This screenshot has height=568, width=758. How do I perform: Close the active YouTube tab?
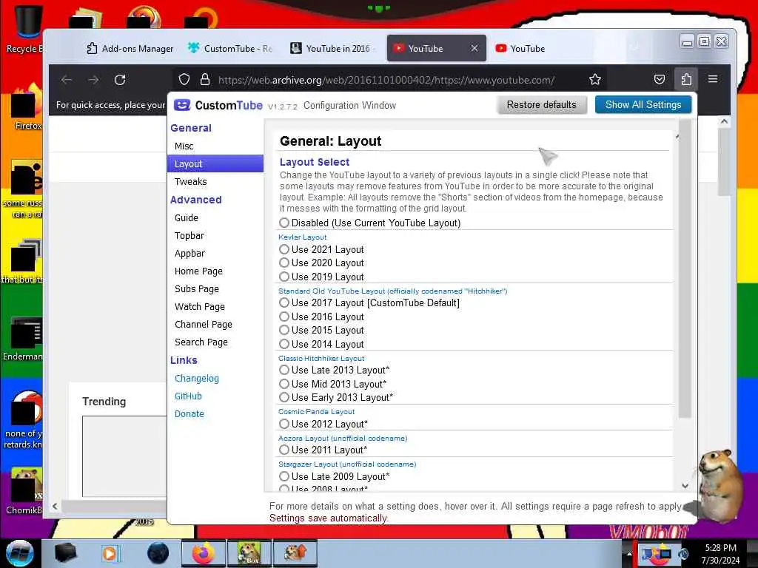tap(474, 48)
